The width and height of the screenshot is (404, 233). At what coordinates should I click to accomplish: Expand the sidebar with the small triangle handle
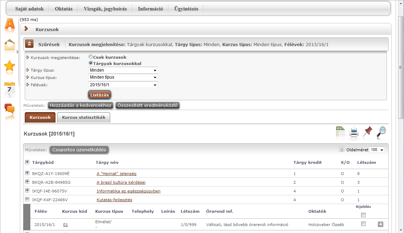click(17, 52)
